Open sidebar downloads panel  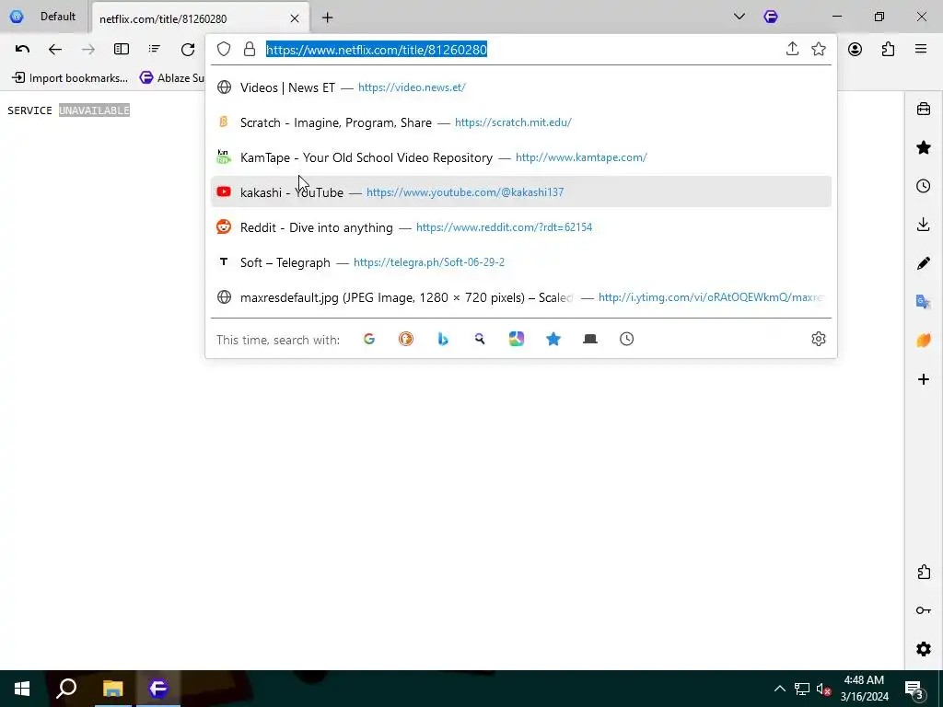(924, 225)
